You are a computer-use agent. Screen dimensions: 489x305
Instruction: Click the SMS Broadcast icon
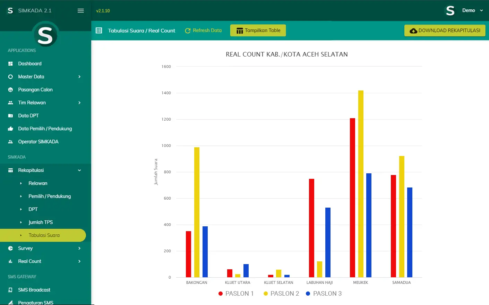[x=10, y=290]
